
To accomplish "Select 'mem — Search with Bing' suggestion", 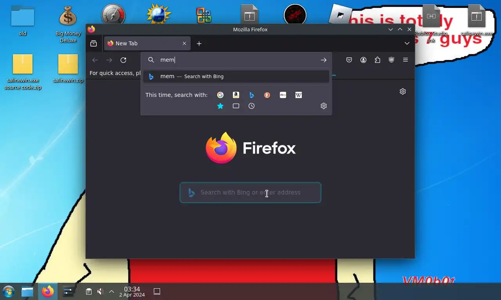I will 236,77.
